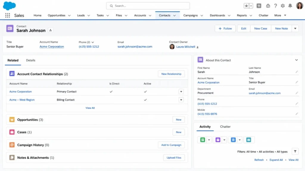Click the New Relationship button

pos(171,74)
